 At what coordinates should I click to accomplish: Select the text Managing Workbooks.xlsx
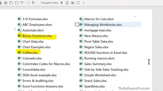[103, 25]
